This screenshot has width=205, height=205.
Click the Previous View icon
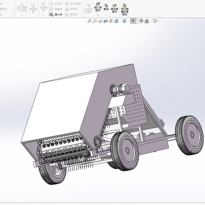(100, 21)
